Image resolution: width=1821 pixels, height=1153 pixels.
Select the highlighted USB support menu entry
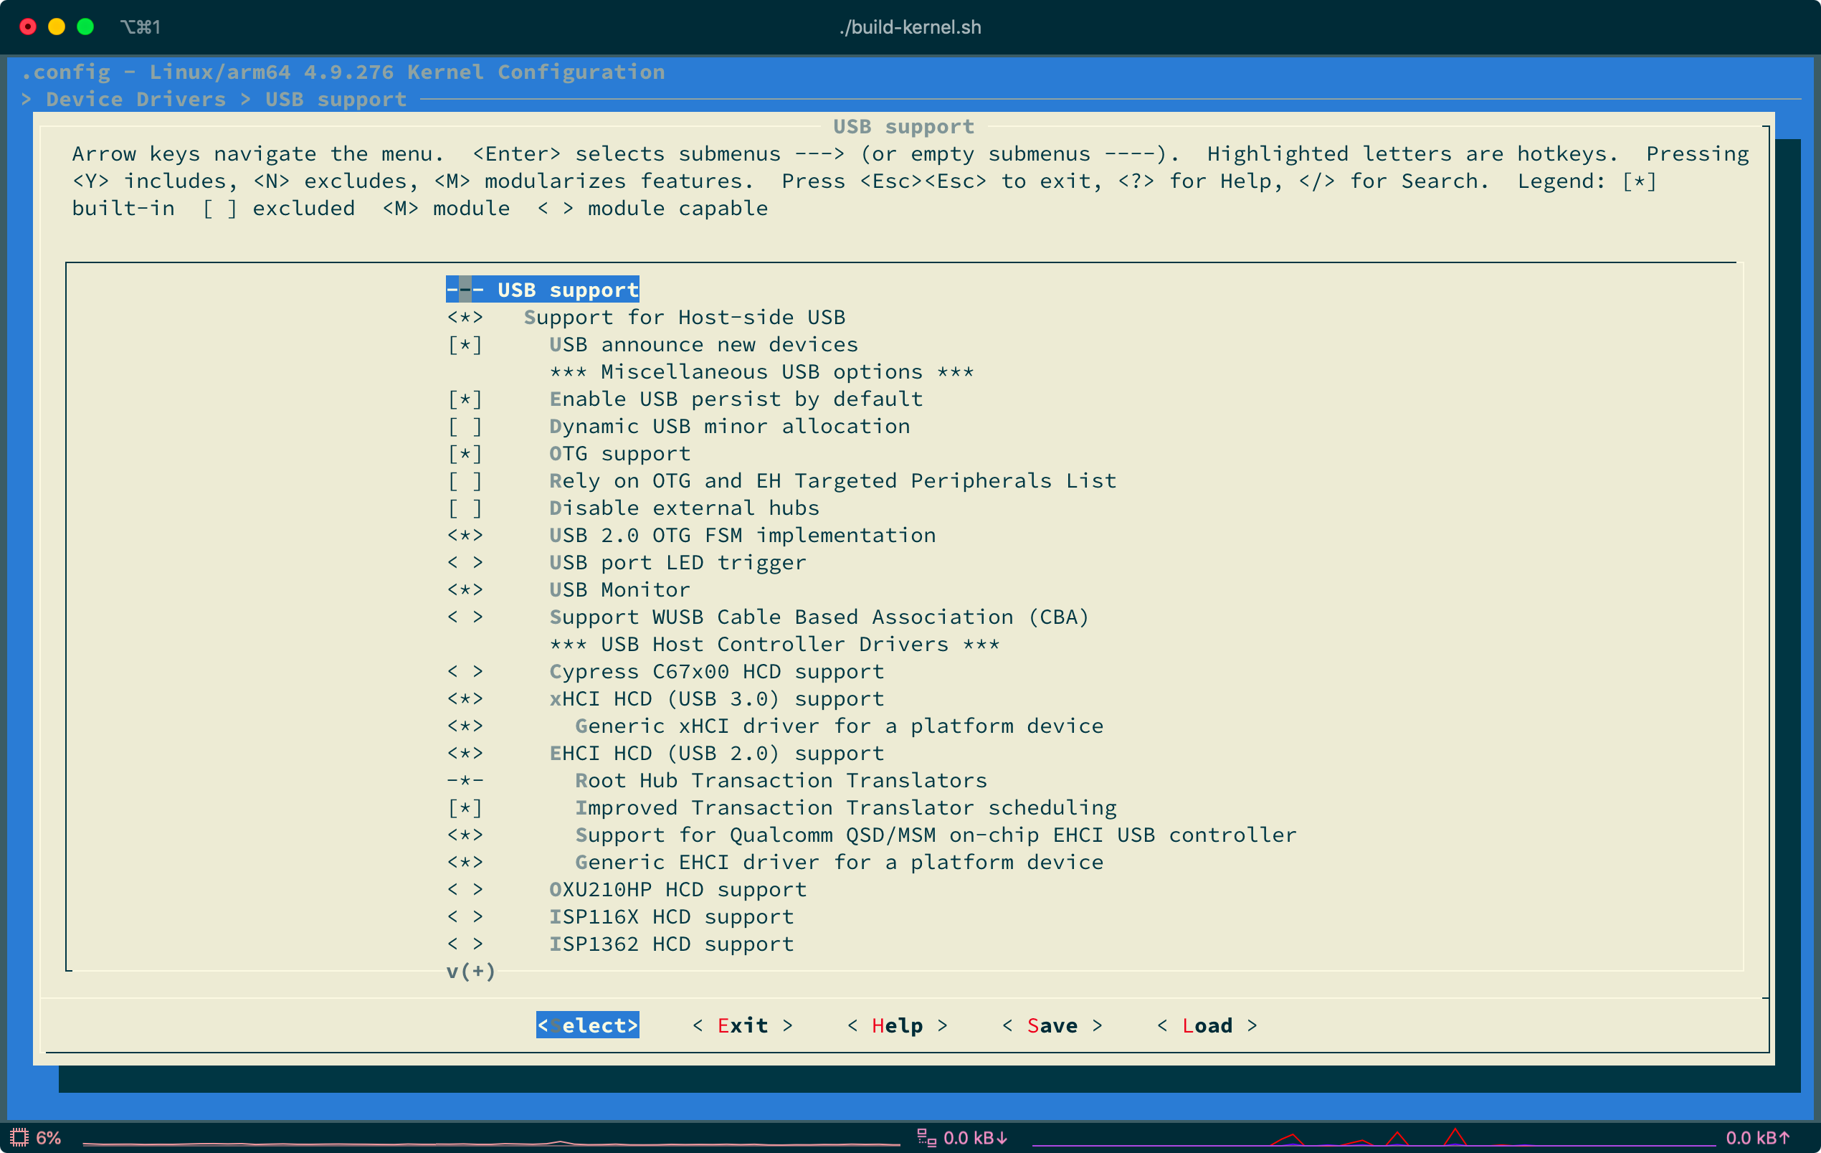point(567,290)
